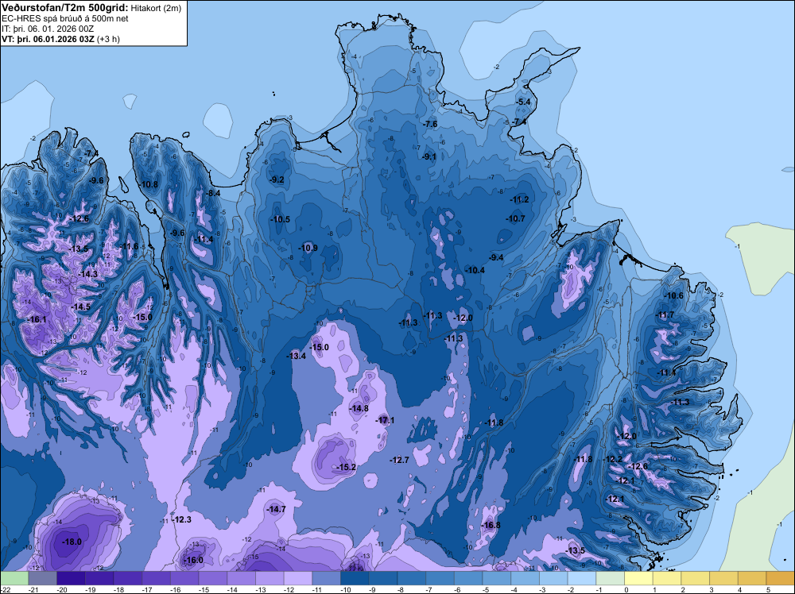
Task: Click the 'IT: þri. 06. 01. 2026 00Z' line
Action: pos(48,29)
